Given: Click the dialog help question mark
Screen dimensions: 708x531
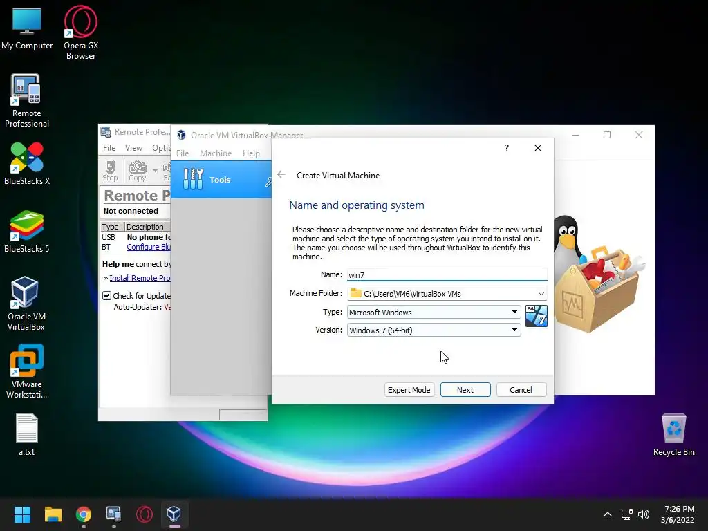Looking at the screenshot, I should click(507, 148).
